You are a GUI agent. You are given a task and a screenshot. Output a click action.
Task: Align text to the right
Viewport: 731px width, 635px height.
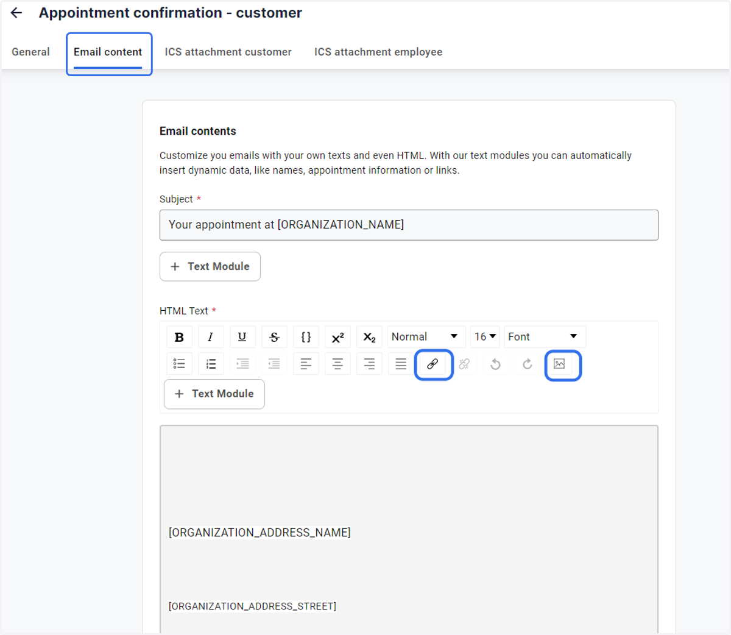coord(369,364)
